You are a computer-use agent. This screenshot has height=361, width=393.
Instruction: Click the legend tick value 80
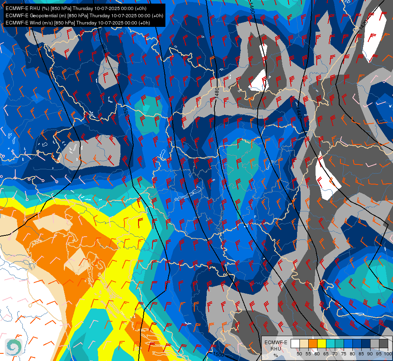pyautogui.click(x=352, y=354)
